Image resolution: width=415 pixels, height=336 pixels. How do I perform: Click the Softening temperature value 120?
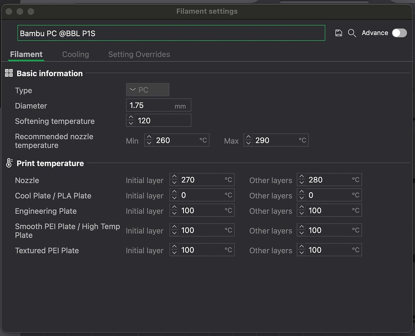144,121
